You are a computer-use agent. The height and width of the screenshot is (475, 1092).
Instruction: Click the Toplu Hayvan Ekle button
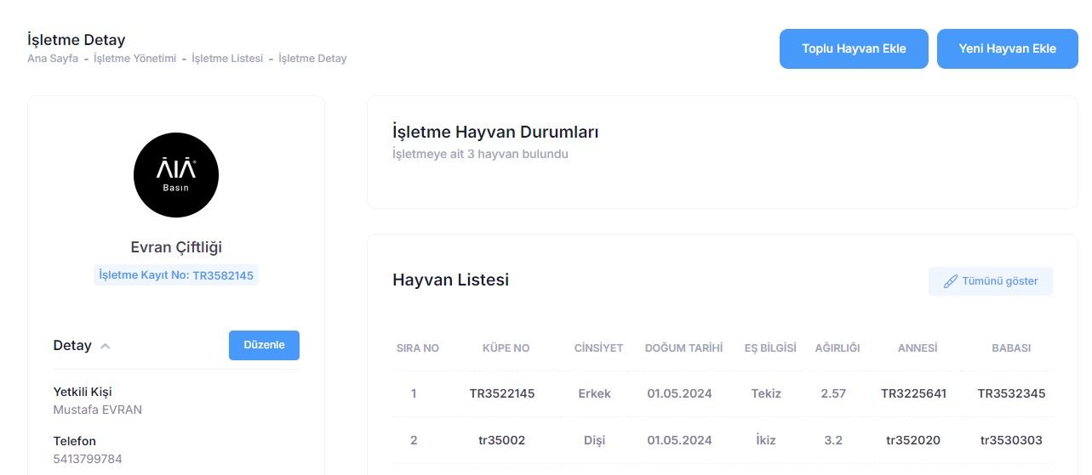click(854, 48)
